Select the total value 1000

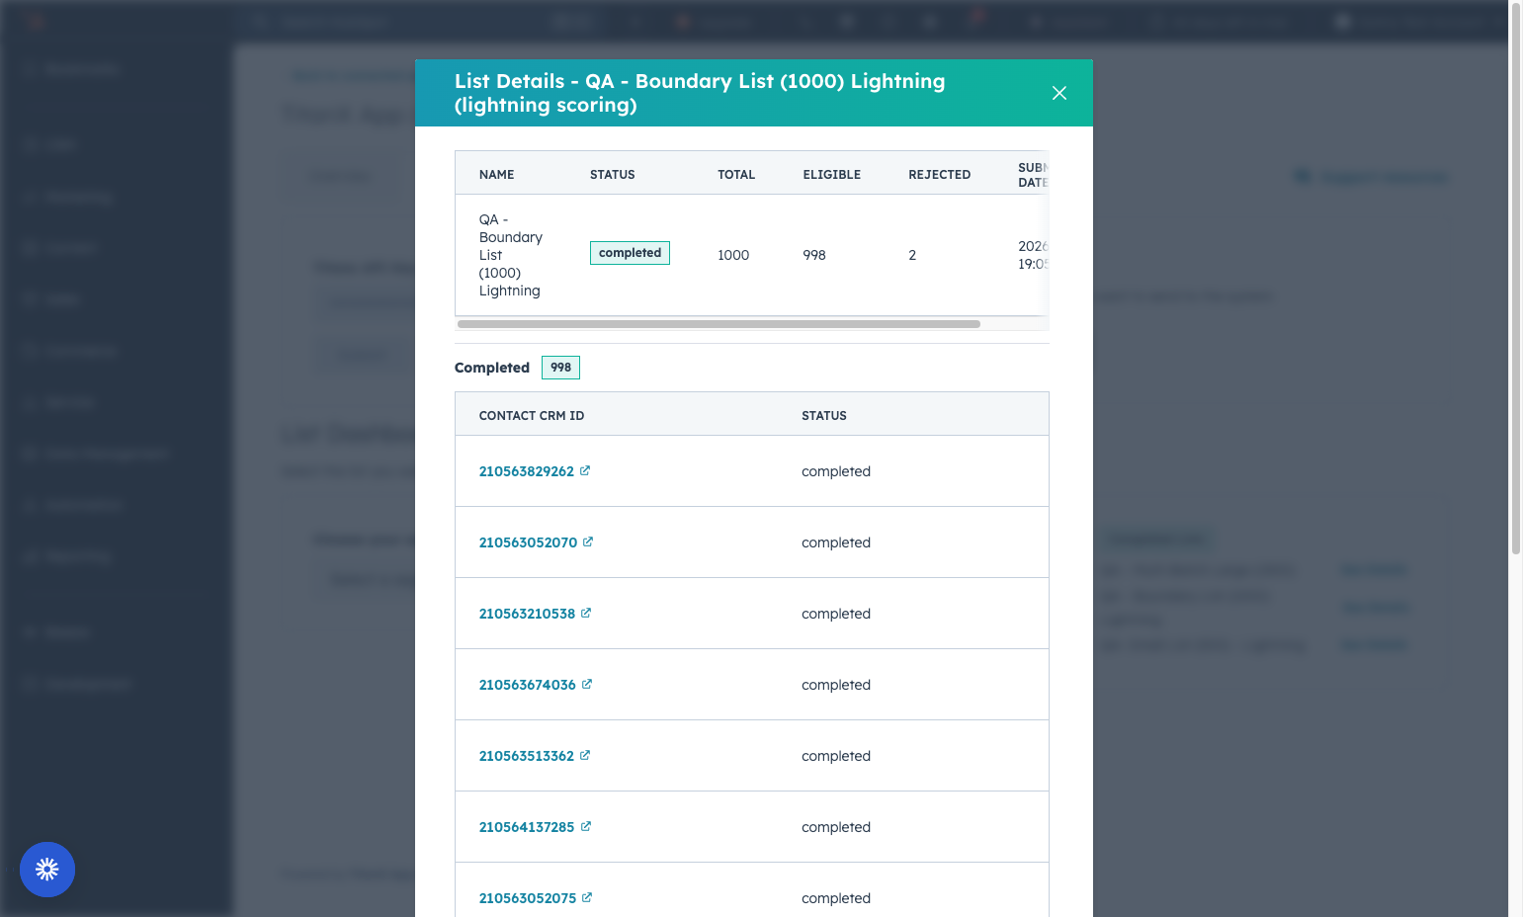(733, 255)
